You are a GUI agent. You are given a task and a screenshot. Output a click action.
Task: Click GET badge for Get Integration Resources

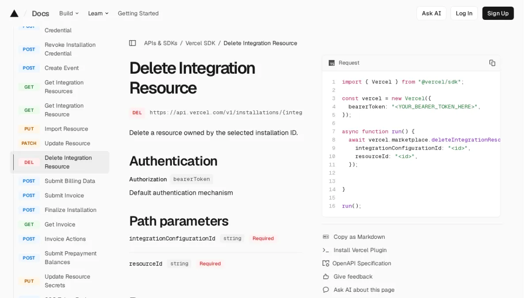29,87
